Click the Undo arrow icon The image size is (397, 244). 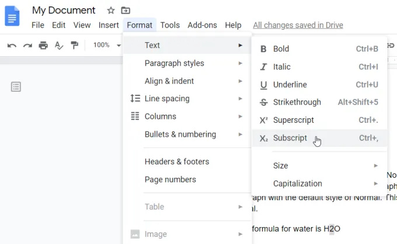12,45
